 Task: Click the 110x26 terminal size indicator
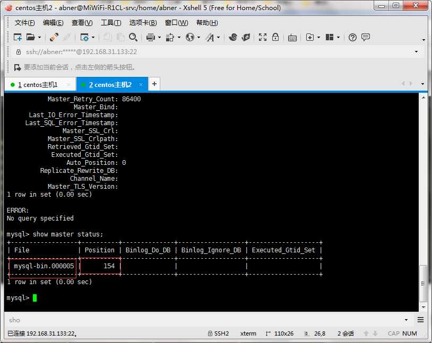280,333
